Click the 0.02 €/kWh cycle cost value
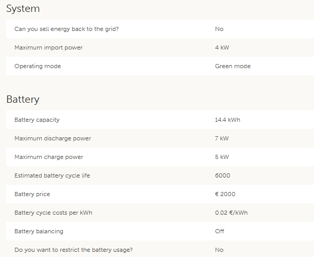 [x=232, y=213]
